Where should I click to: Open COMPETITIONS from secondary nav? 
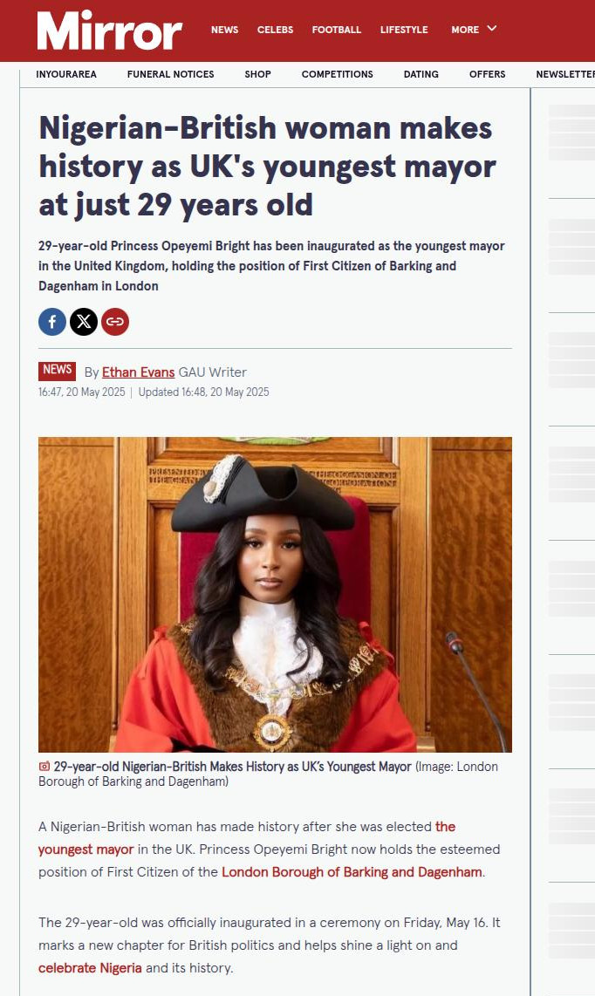[x=337, y=74]
